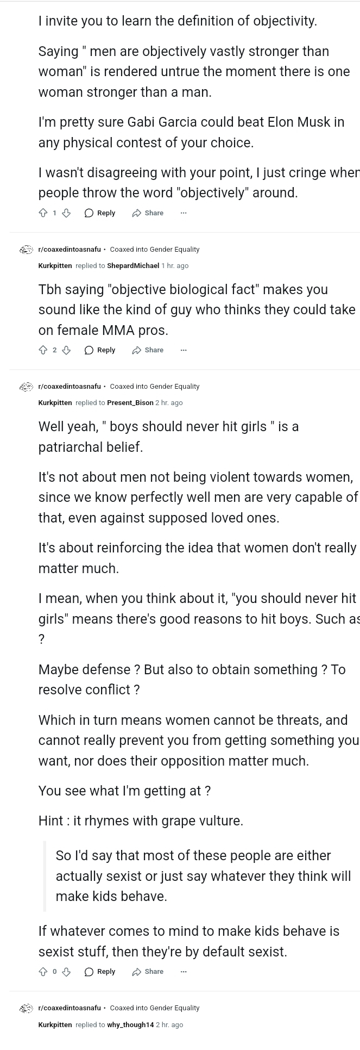Share the objectivity comment
Viewport: 360px width, 1050px height.
click(148, 213)
